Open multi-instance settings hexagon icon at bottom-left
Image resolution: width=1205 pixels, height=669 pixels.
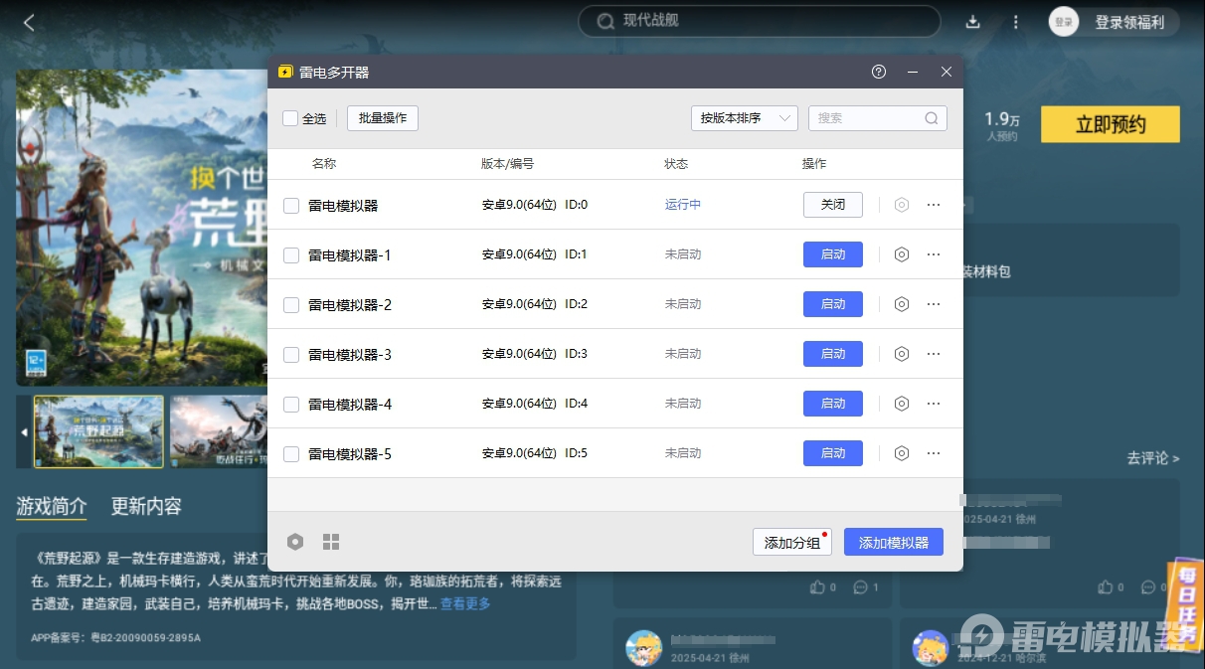(295, 542)
